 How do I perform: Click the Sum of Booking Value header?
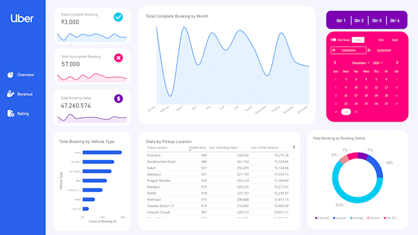[223, 148]
